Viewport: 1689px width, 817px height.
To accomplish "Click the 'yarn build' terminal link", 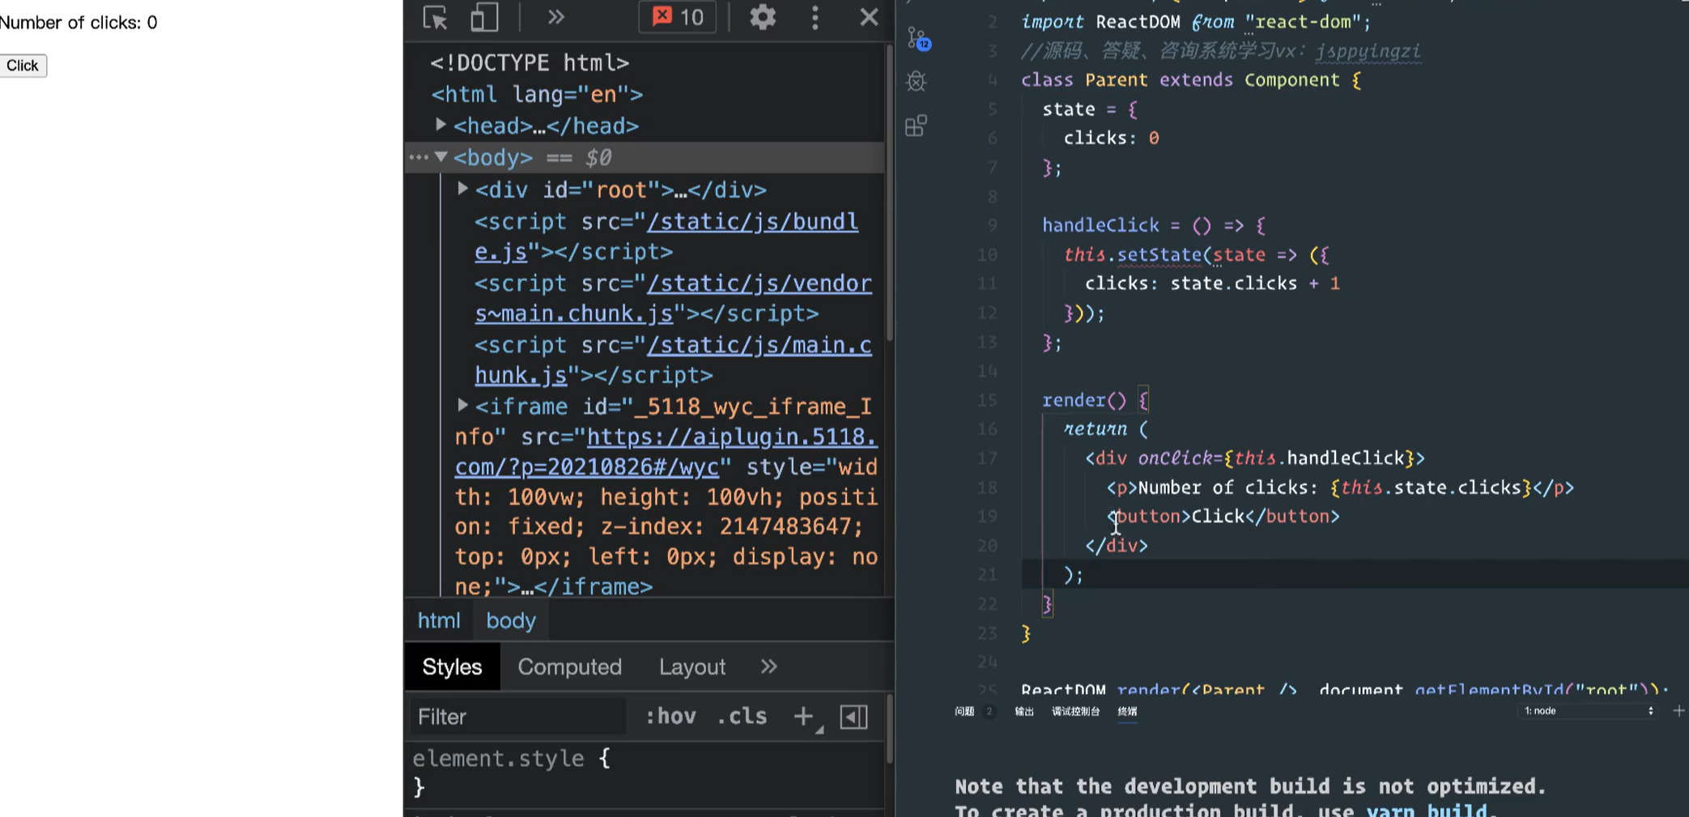I will tap(1427, 810).
